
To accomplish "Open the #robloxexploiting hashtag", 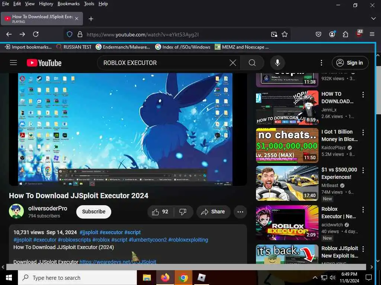I will [x=188, y=240].
